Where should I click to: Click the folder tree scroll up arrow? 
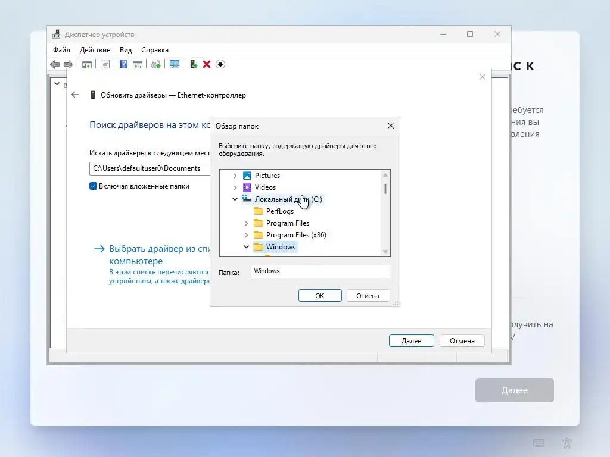[385, 175]
